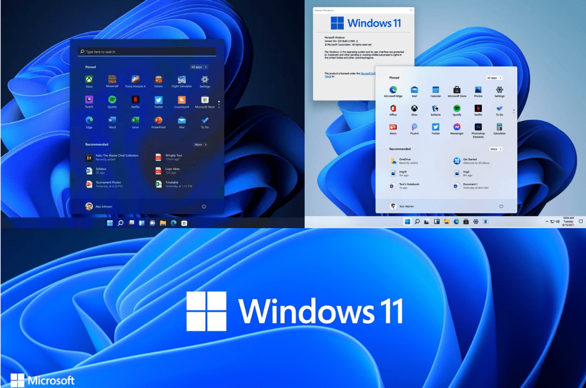
Task: Open Messenger in the light Start menu
Action: tap(457, 129)
